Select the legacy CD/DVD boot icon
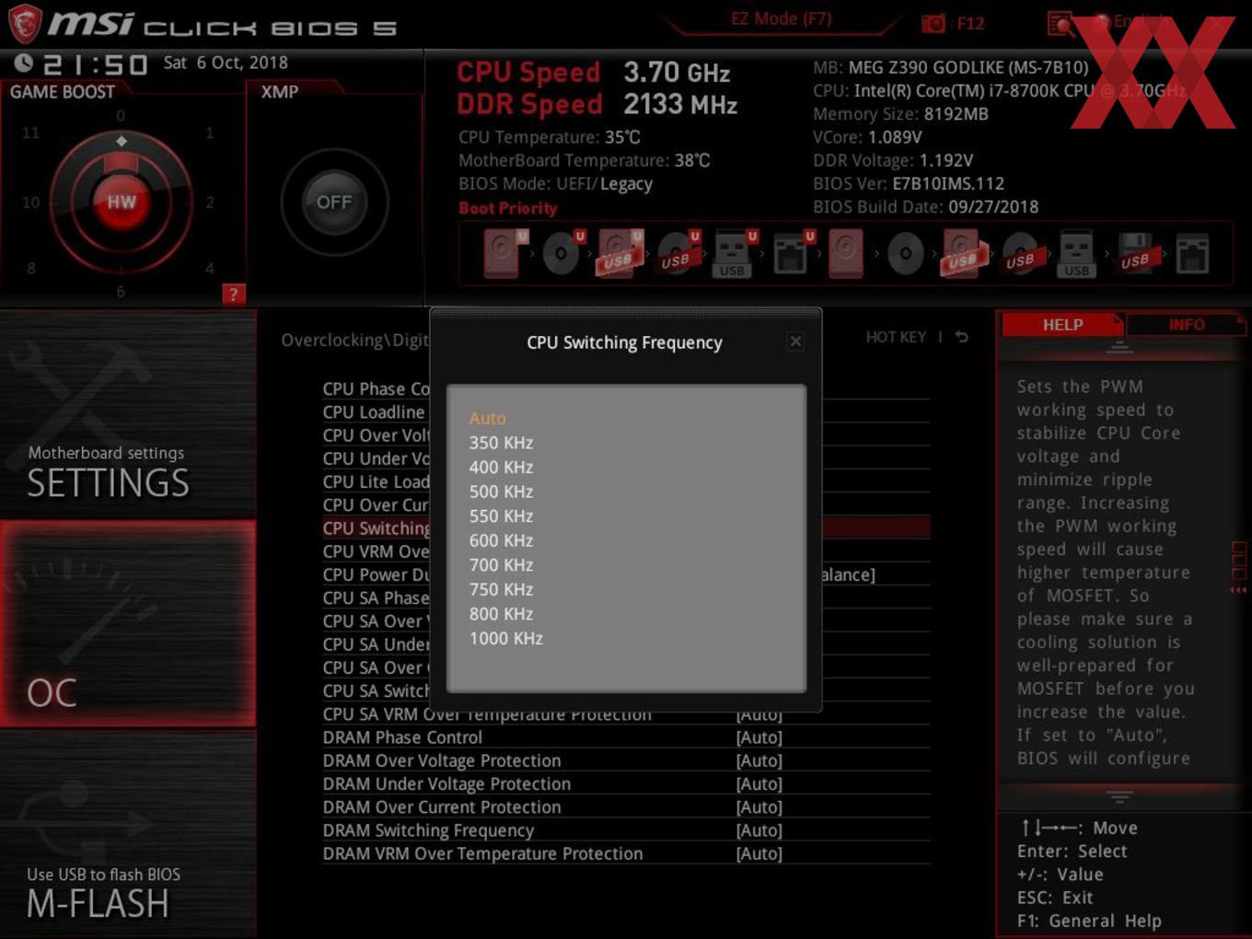This screenshot has height=939, width=1252. [x=905, y=253]
